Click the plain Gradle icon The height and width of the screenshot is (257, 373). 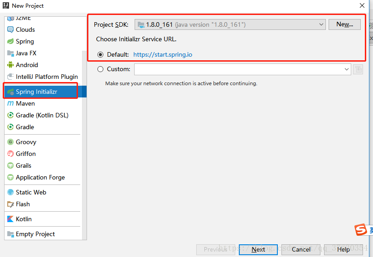[10, 127]
